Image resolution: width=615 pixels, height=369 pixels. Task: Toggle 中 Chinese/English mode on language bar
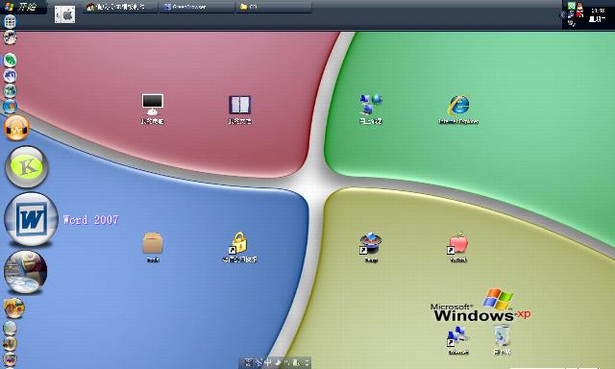268,362
